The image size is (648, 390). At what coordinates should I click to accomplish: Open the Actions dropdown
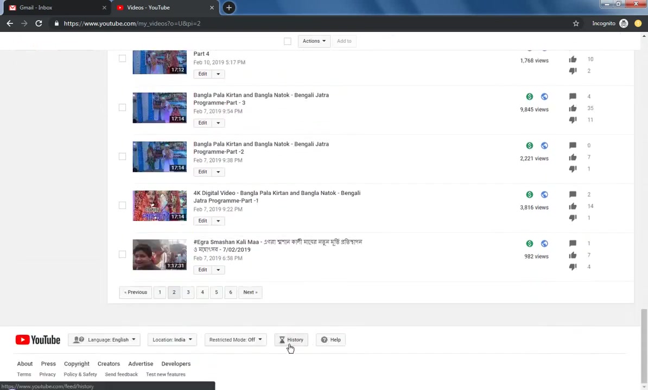coord(314,41)
